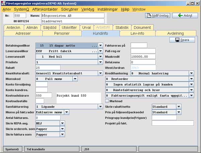The image size is (201, 153).
Task: Click the Projekt kund 550 text area
Action: [x=79, y=98]
